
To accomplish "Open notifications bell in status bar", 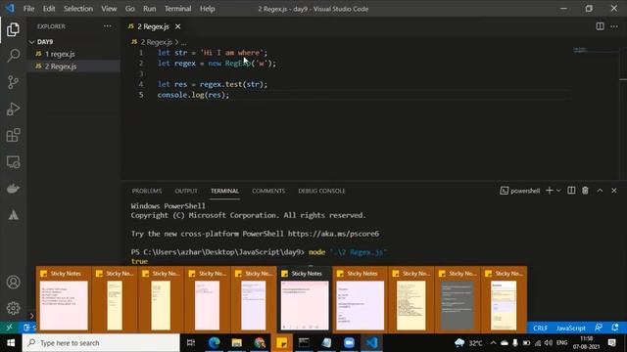I will [615, 328].
